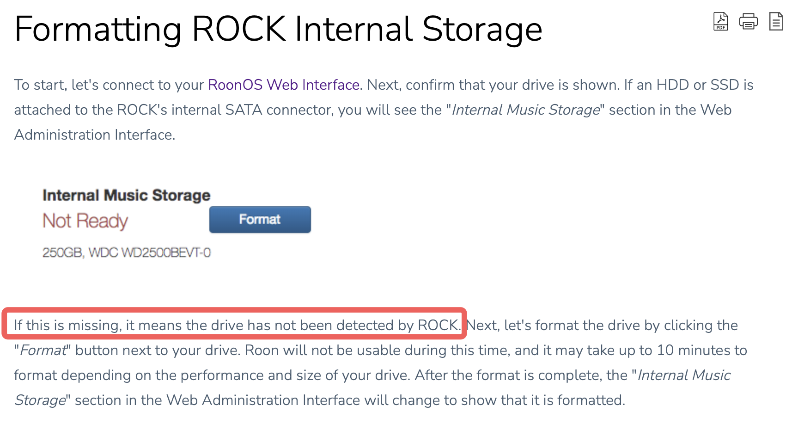Image resolution: width=798 pixels, height=424 pixels.
Task: Click the red 'Not Ready' status text
Action: click(85, 221)
